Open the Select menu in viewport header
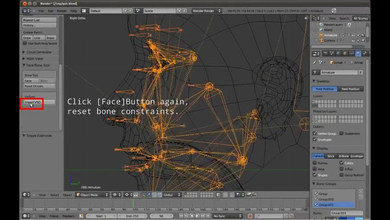This screenshot has height=220, width=390. pos(54,195)
